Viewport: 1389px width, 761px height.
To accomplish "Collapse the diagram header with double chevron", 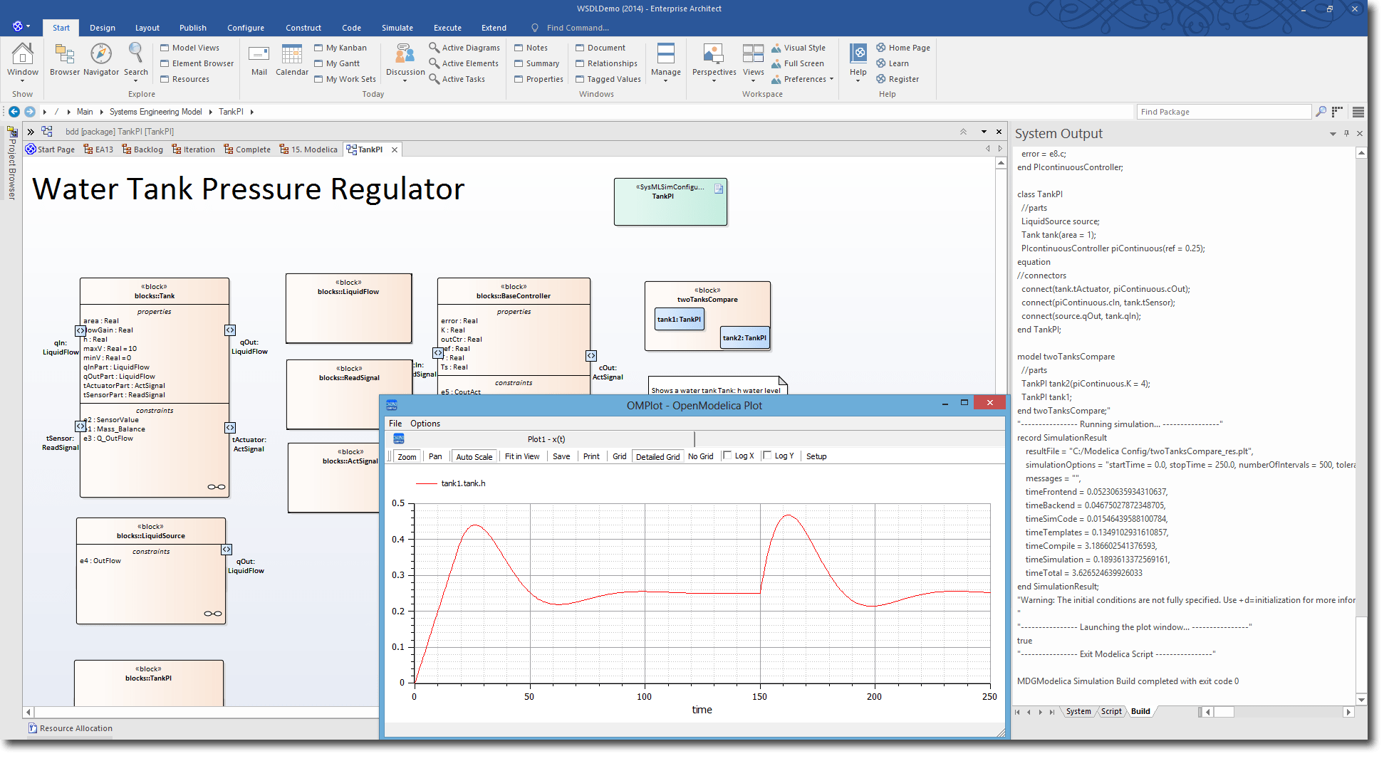I will 964,132.
